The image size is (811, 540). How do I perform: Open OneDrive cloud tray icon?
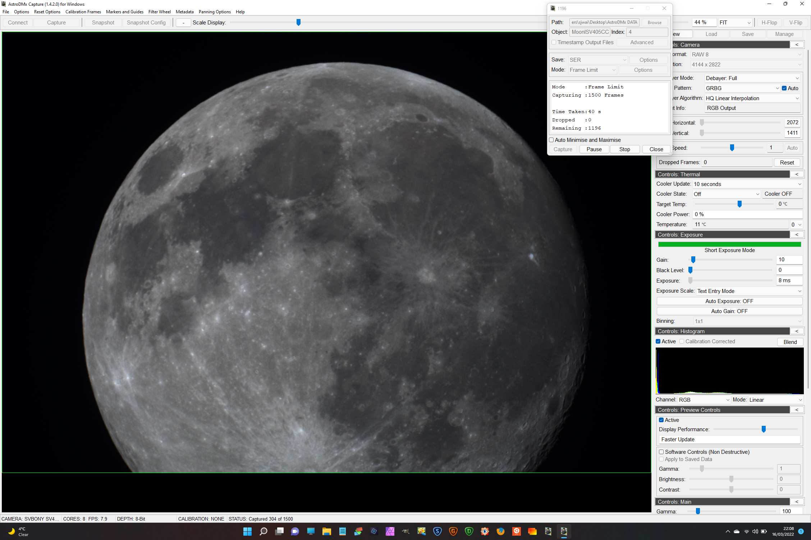pos(737,531)
